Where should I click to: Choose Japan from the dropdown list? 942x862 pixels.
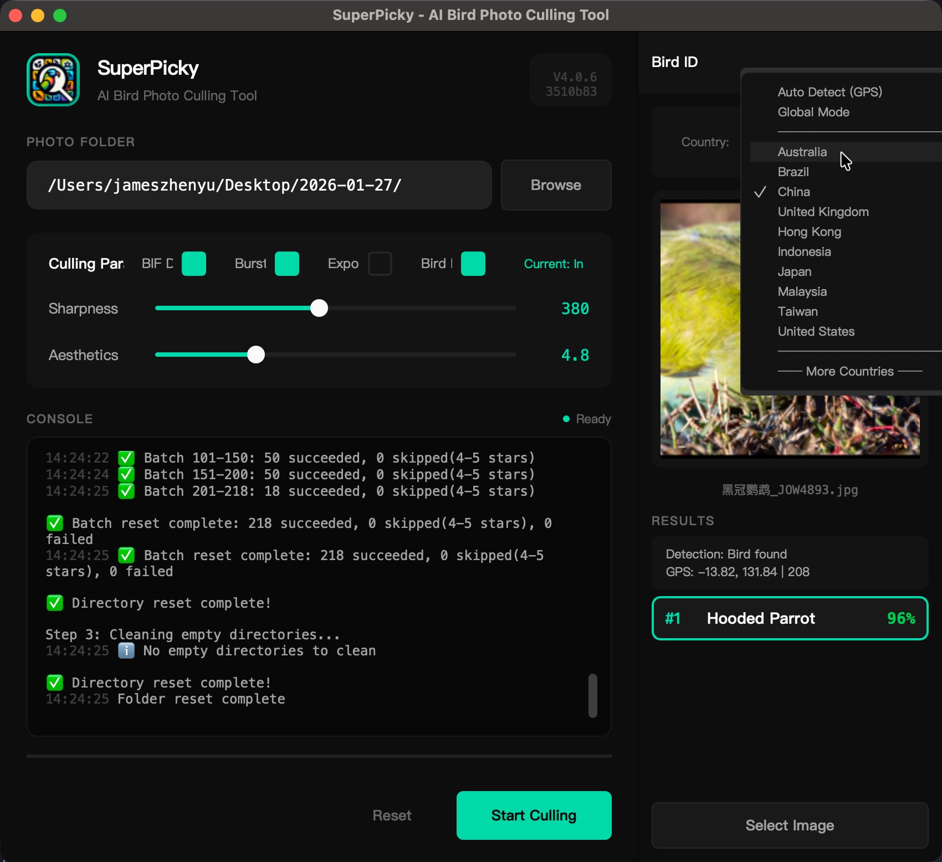pos(794,271)
